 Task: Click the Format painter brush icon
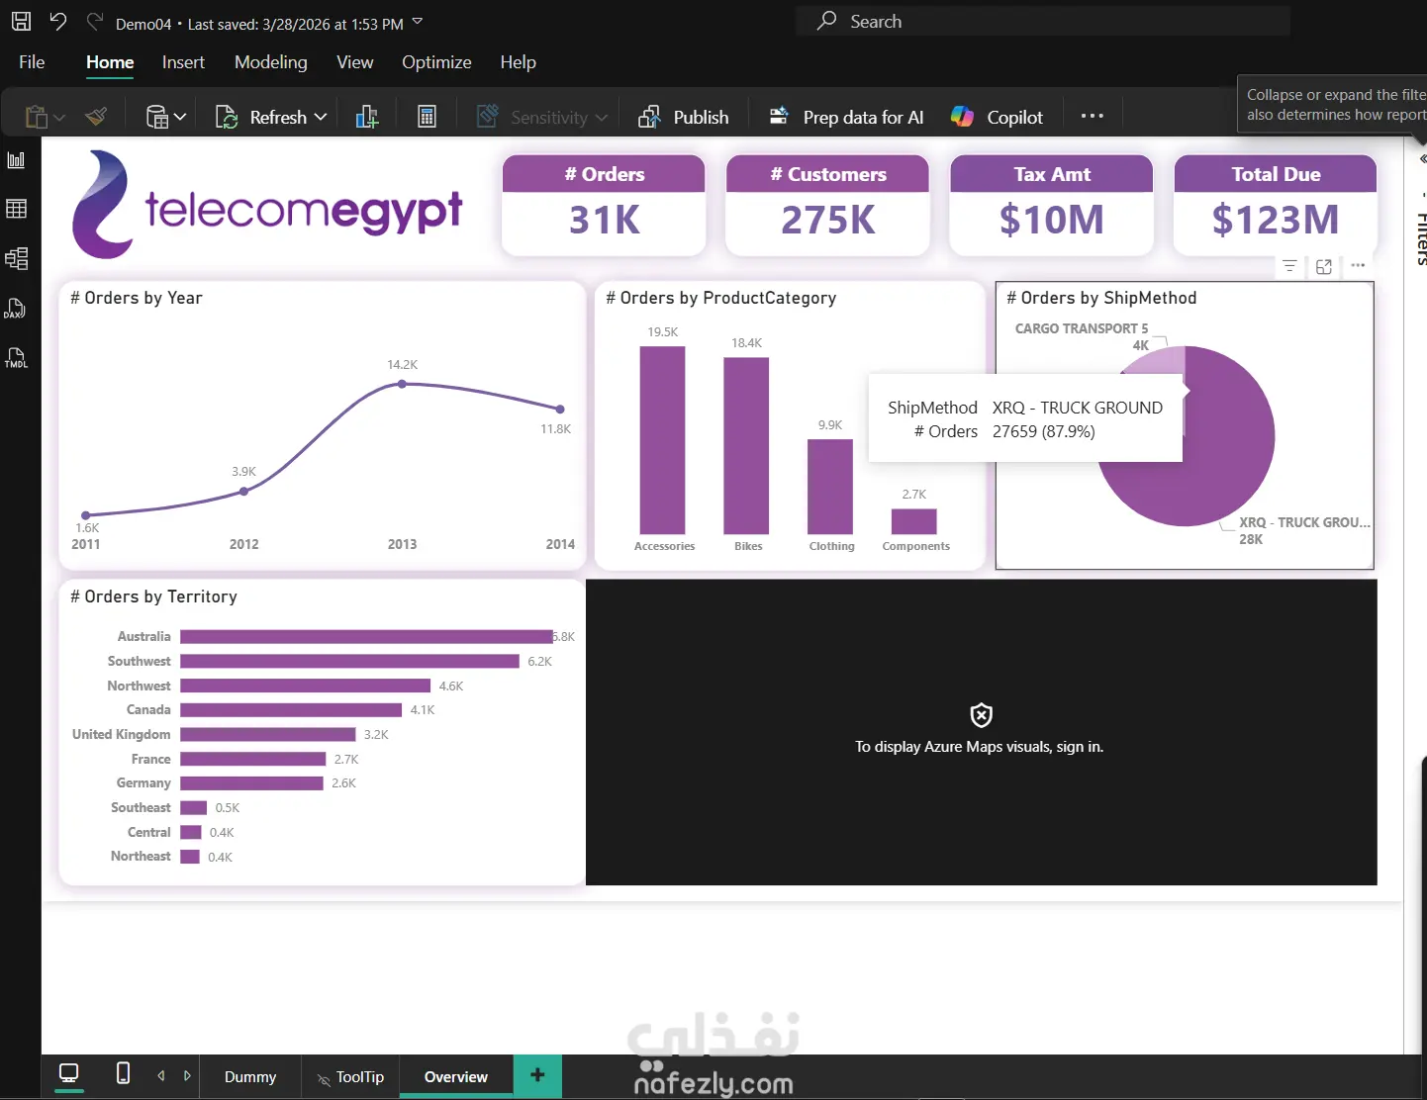(96, 117)
